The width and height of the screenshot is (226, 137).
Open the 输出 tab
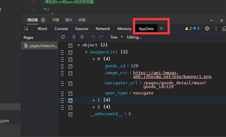click(69, 20)
